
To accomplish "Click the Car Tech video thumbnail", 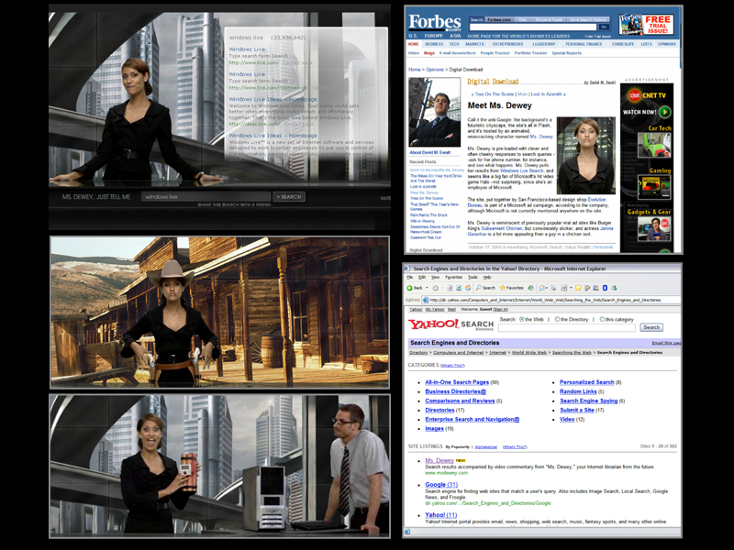I will (654, 146).
